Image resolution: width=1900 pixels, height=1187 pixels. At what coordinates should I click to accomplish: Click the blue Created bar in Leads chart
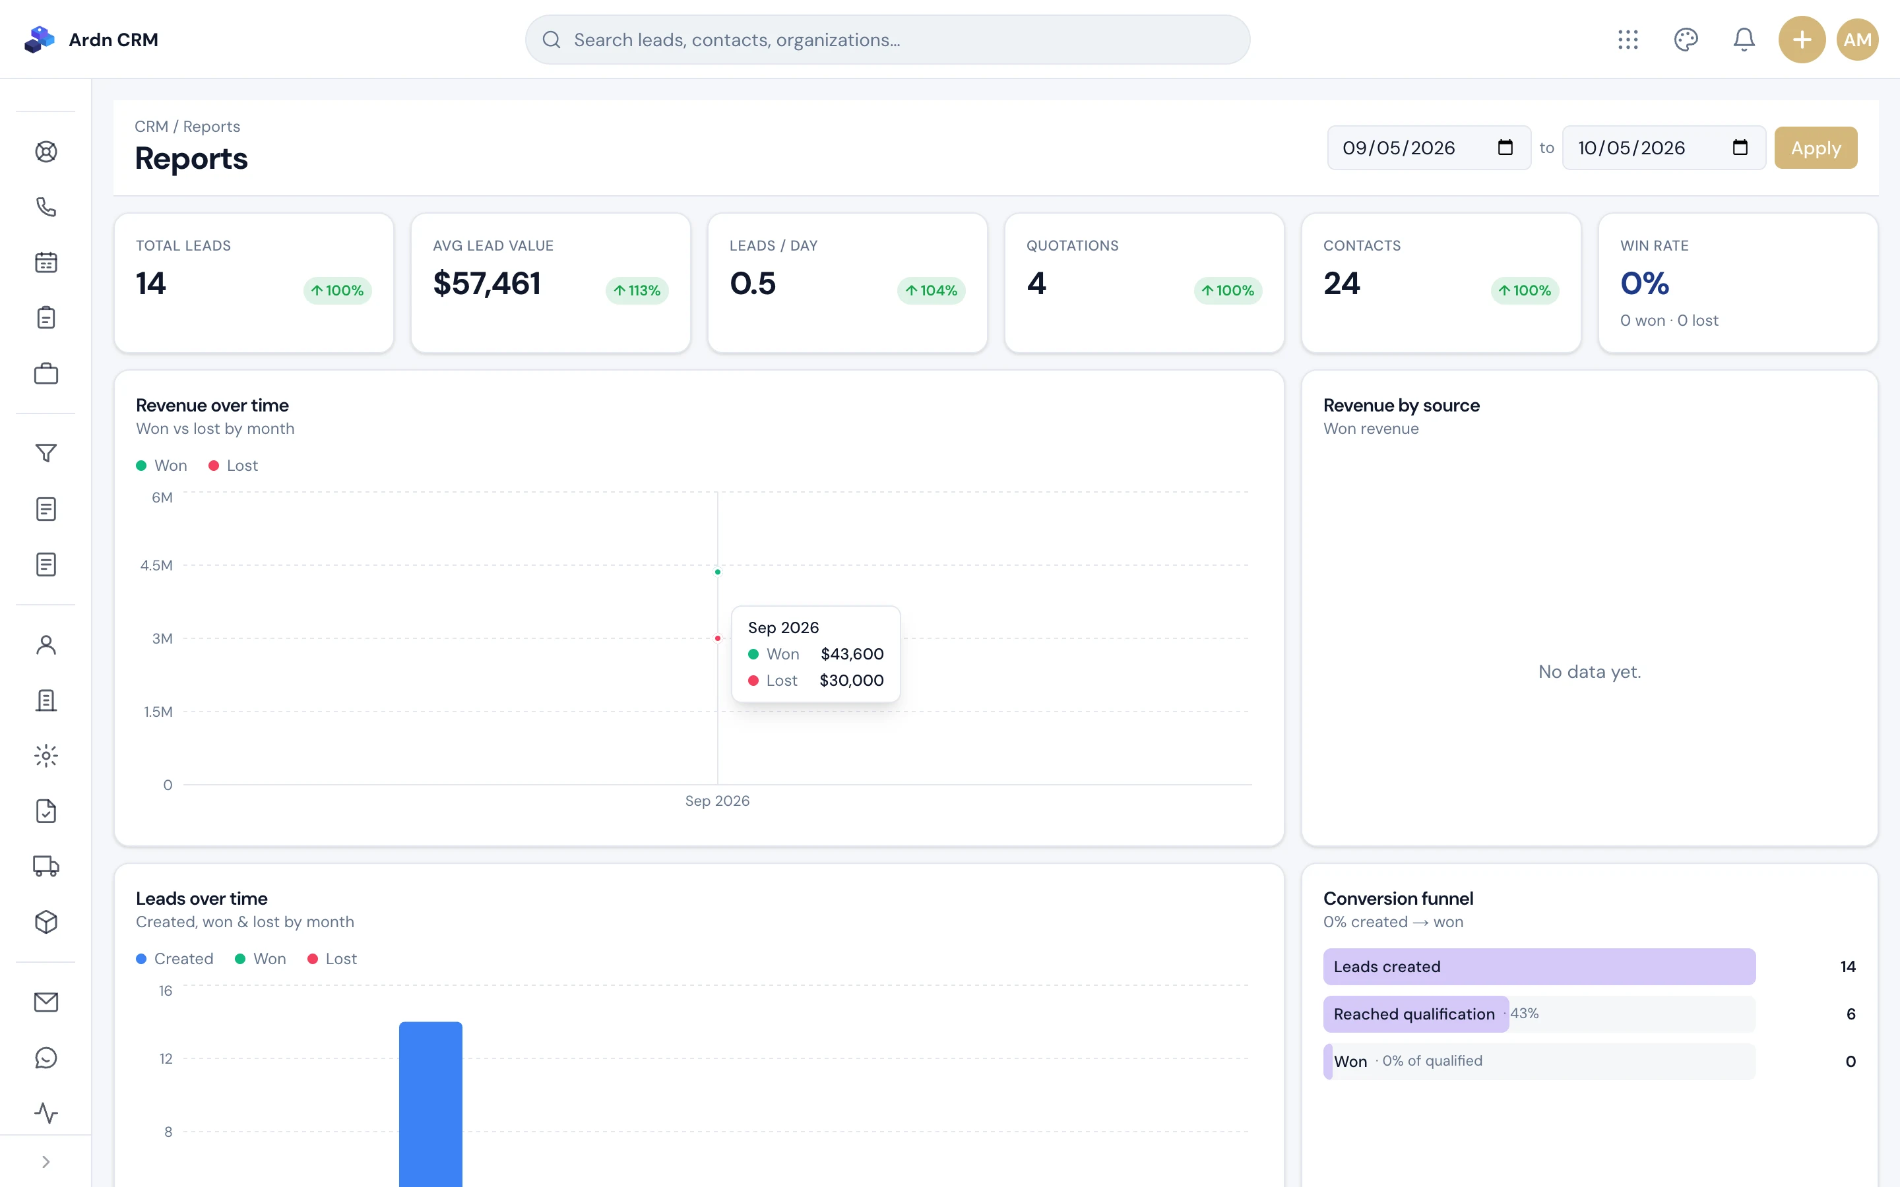[x=430, y=1104]
